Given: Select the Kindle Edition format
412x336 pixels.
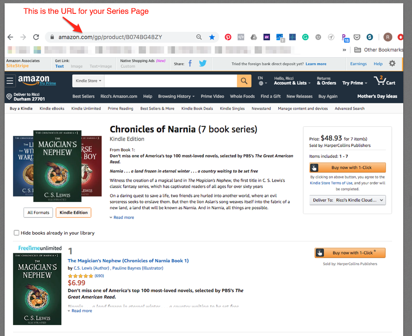Looking at the screenshot, I should [73, 212].
